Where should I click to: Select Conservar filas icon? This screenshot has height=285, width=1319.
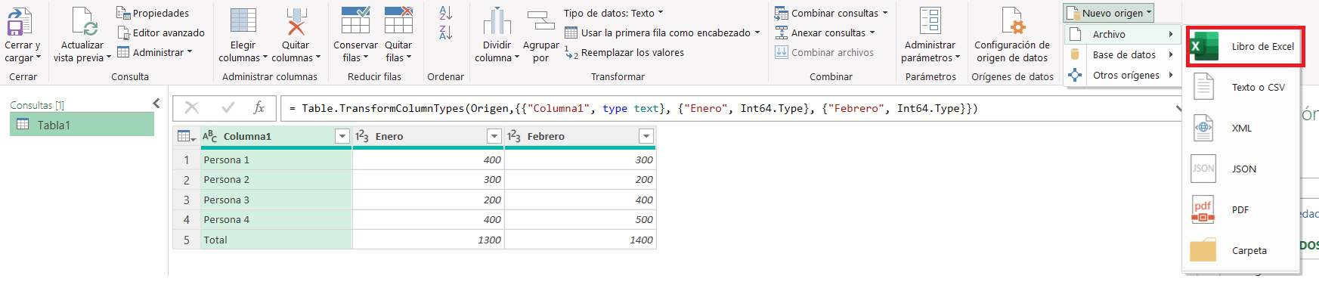(x=355, y=20)
